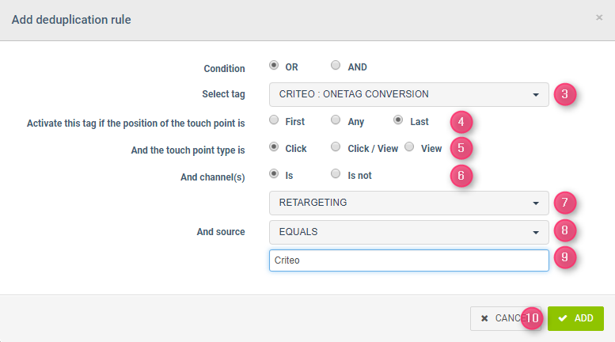Click the pink badge numbered 5
Screen dimensions: 615x342
(461, 148)
